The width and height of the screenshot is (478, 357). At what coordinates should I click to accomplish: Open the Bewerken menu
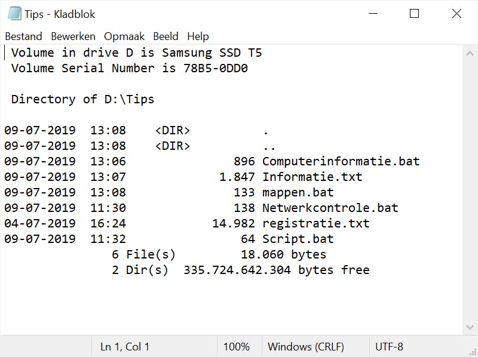[73, 36]
